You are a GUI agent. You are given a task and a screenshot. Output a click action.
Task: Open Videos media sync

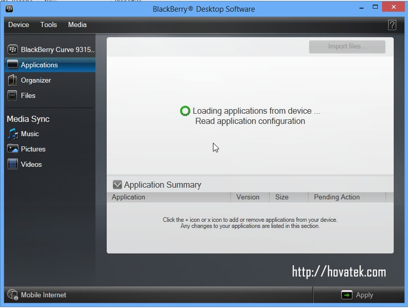(31, 165)
